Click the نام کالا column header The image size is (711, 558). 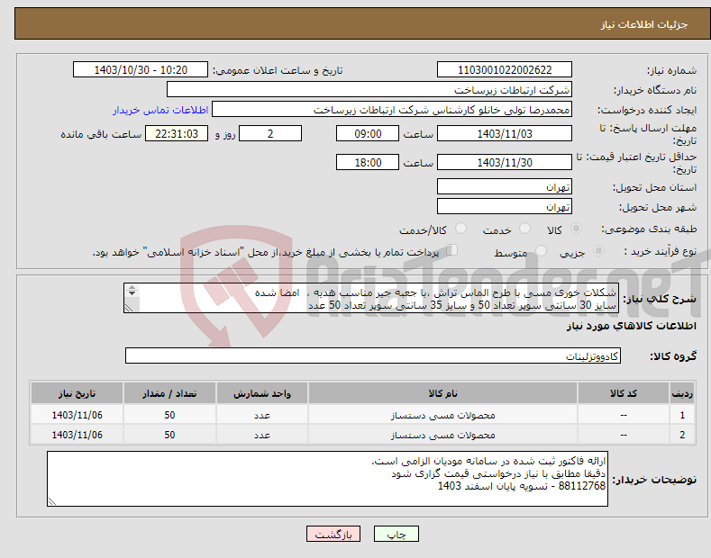(443, 393)
